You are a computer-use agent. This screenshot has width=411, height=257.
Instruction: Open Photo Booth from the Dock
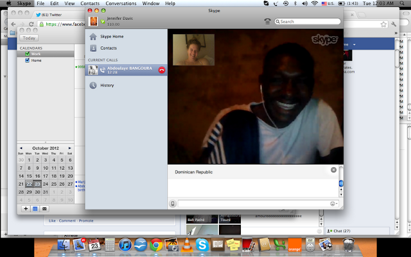(x=249, y=245)
